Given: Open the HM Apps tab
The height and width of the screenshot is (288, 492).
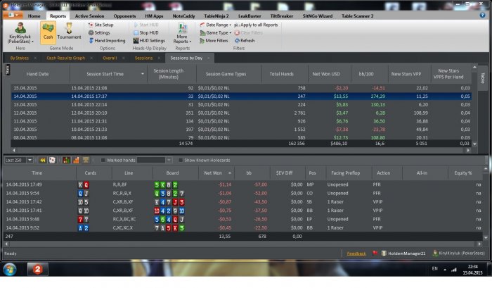Looking at the screenshot, I should coord(154,15).
